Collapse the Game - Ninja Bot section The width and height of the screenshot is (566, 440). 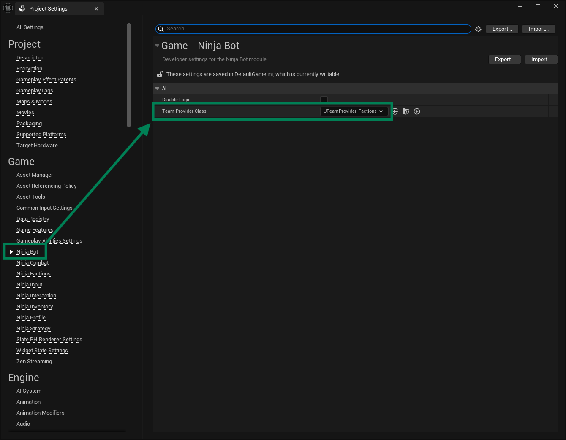coord(157,46)
